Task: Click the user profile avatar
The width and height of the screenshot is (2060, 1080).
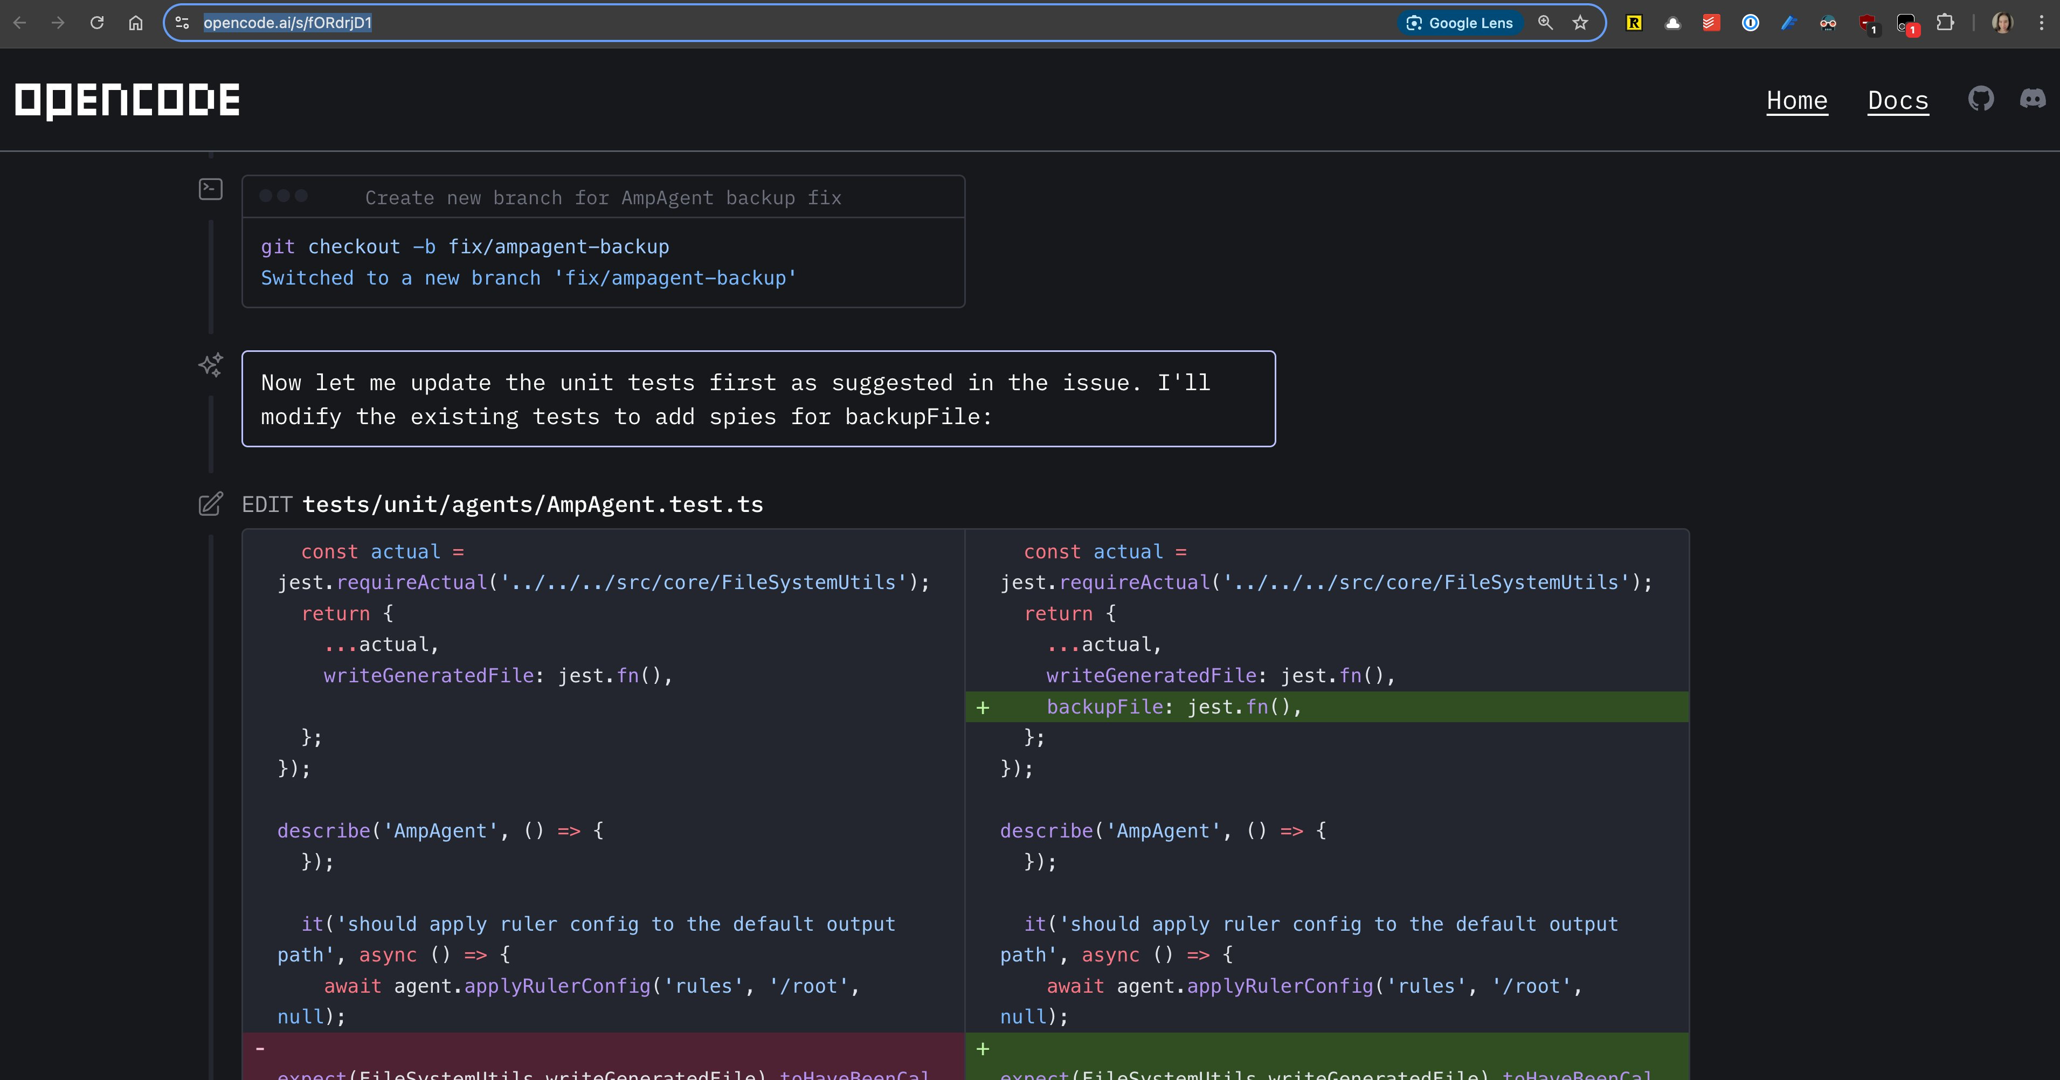Action: point(2002,23)
